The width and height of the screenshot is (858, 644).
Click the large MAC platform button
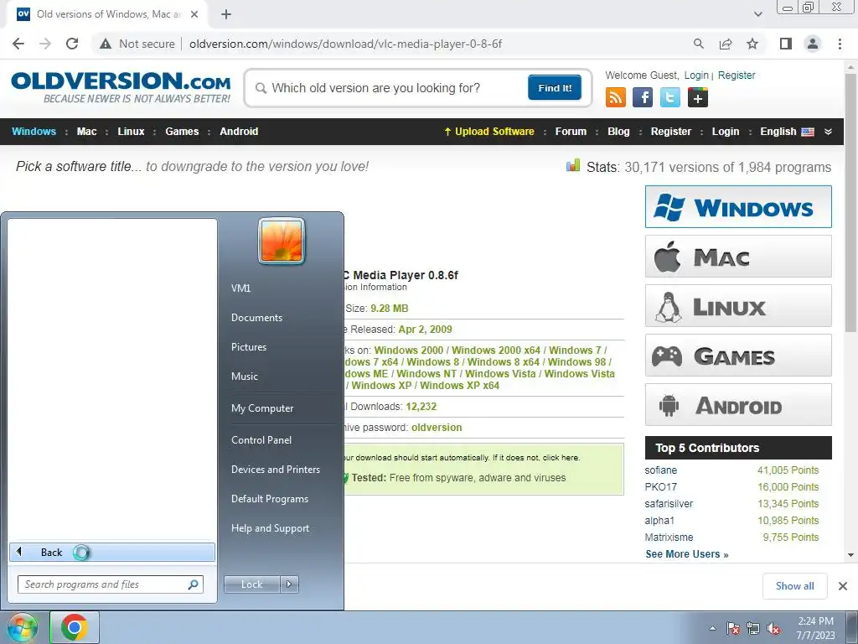[738, 257]
